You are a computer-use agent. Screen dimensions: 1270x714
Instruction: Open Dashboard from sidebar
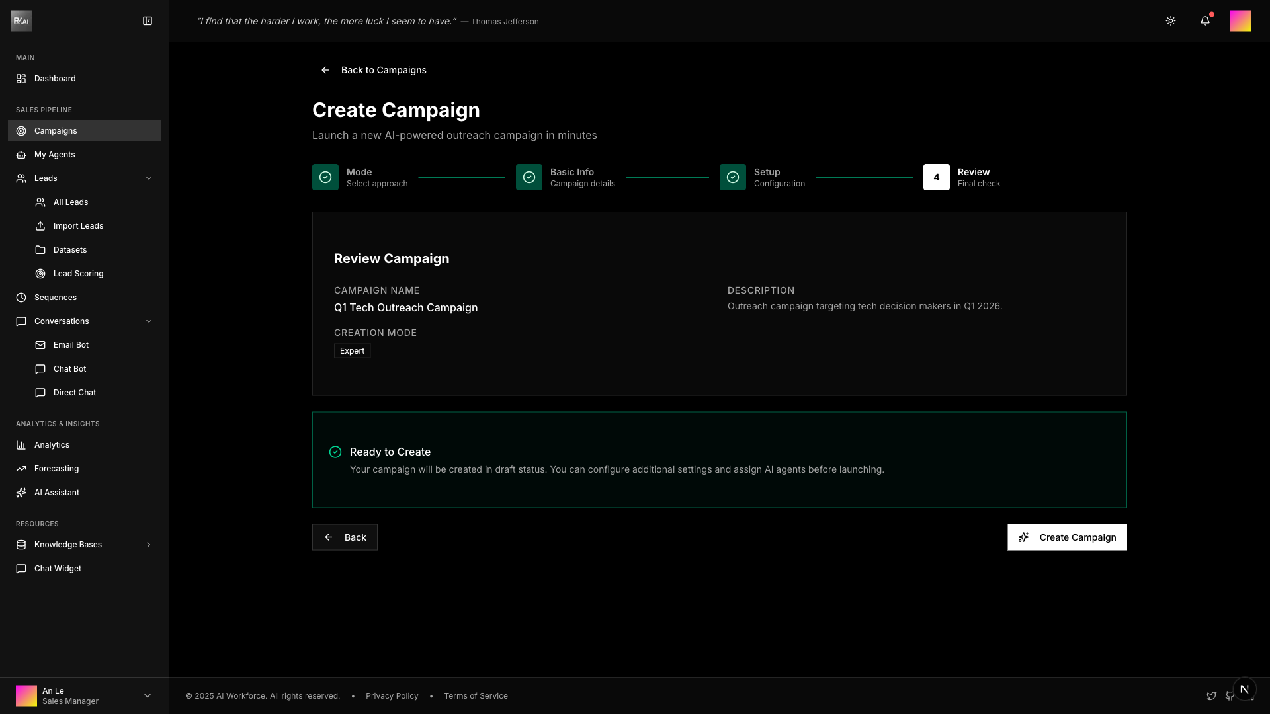55,79
